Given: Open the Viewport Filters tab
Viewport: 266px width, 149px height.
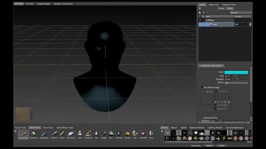Looking at the screenshot, I should coord(229,5).
